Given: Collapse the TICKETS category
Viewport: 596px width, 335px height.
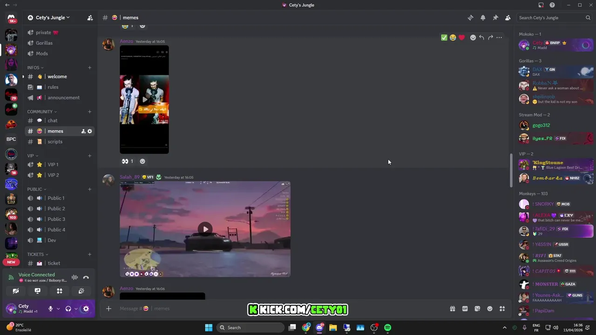Looking at the screenshot, I should [38, 255].
